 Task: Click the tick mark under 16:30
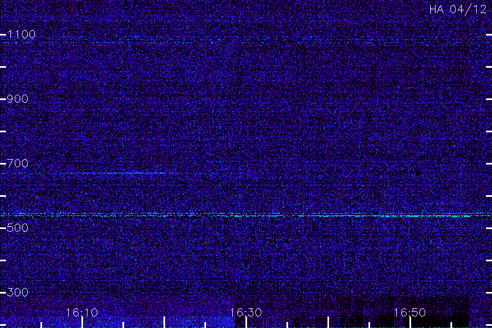pyautogui.click(x=247, y=323)
